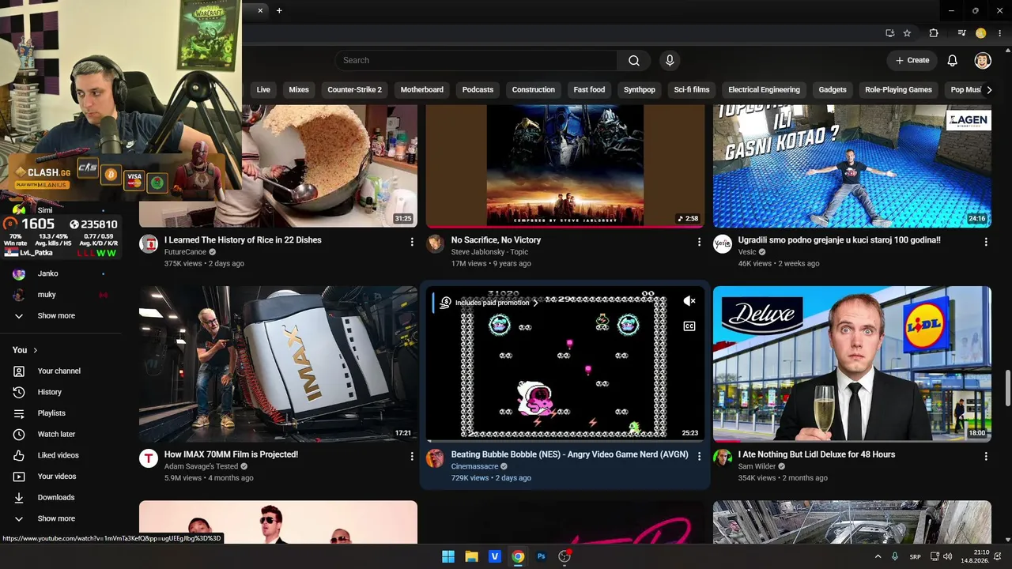Screen dimensions: 1012x569
Task: Select the Mixes category chip
Action: (x=299, y=90)
